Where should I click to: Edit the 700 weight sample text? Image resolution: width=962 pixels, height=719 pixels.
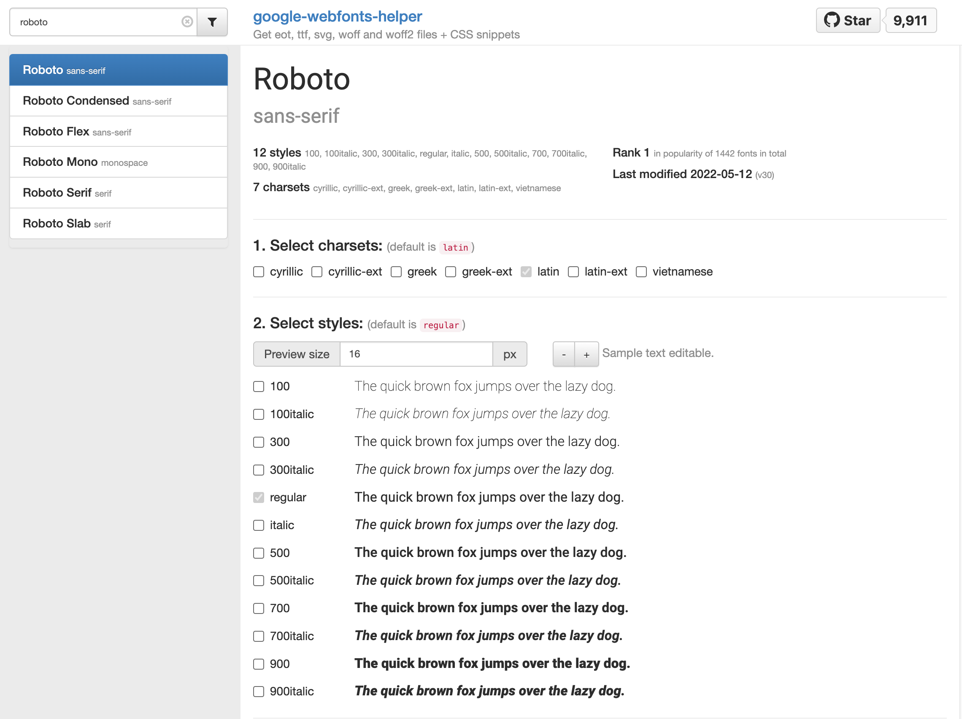pos(492,608)
